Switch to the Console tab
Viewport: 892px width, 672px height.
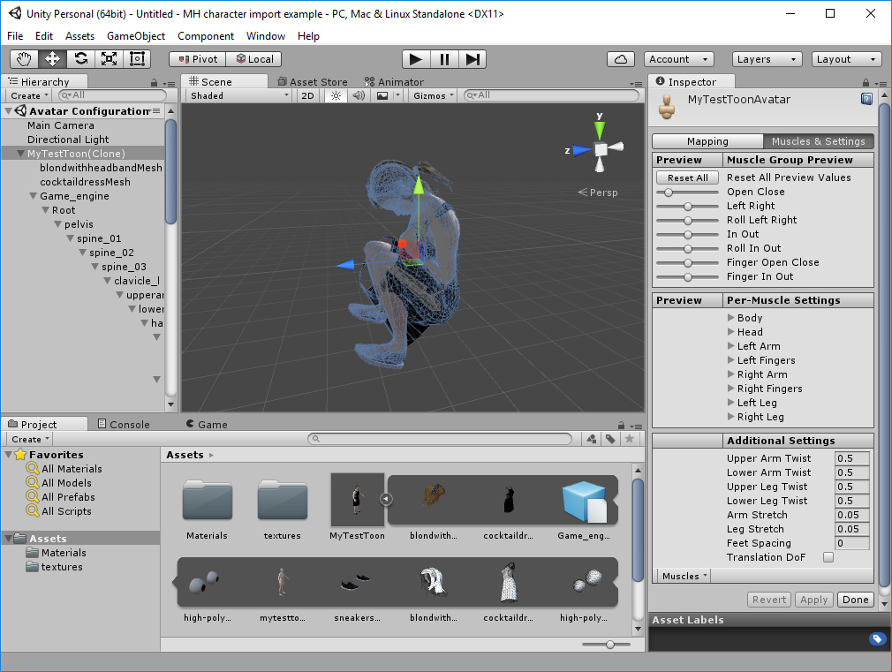(x=124, y=425)
